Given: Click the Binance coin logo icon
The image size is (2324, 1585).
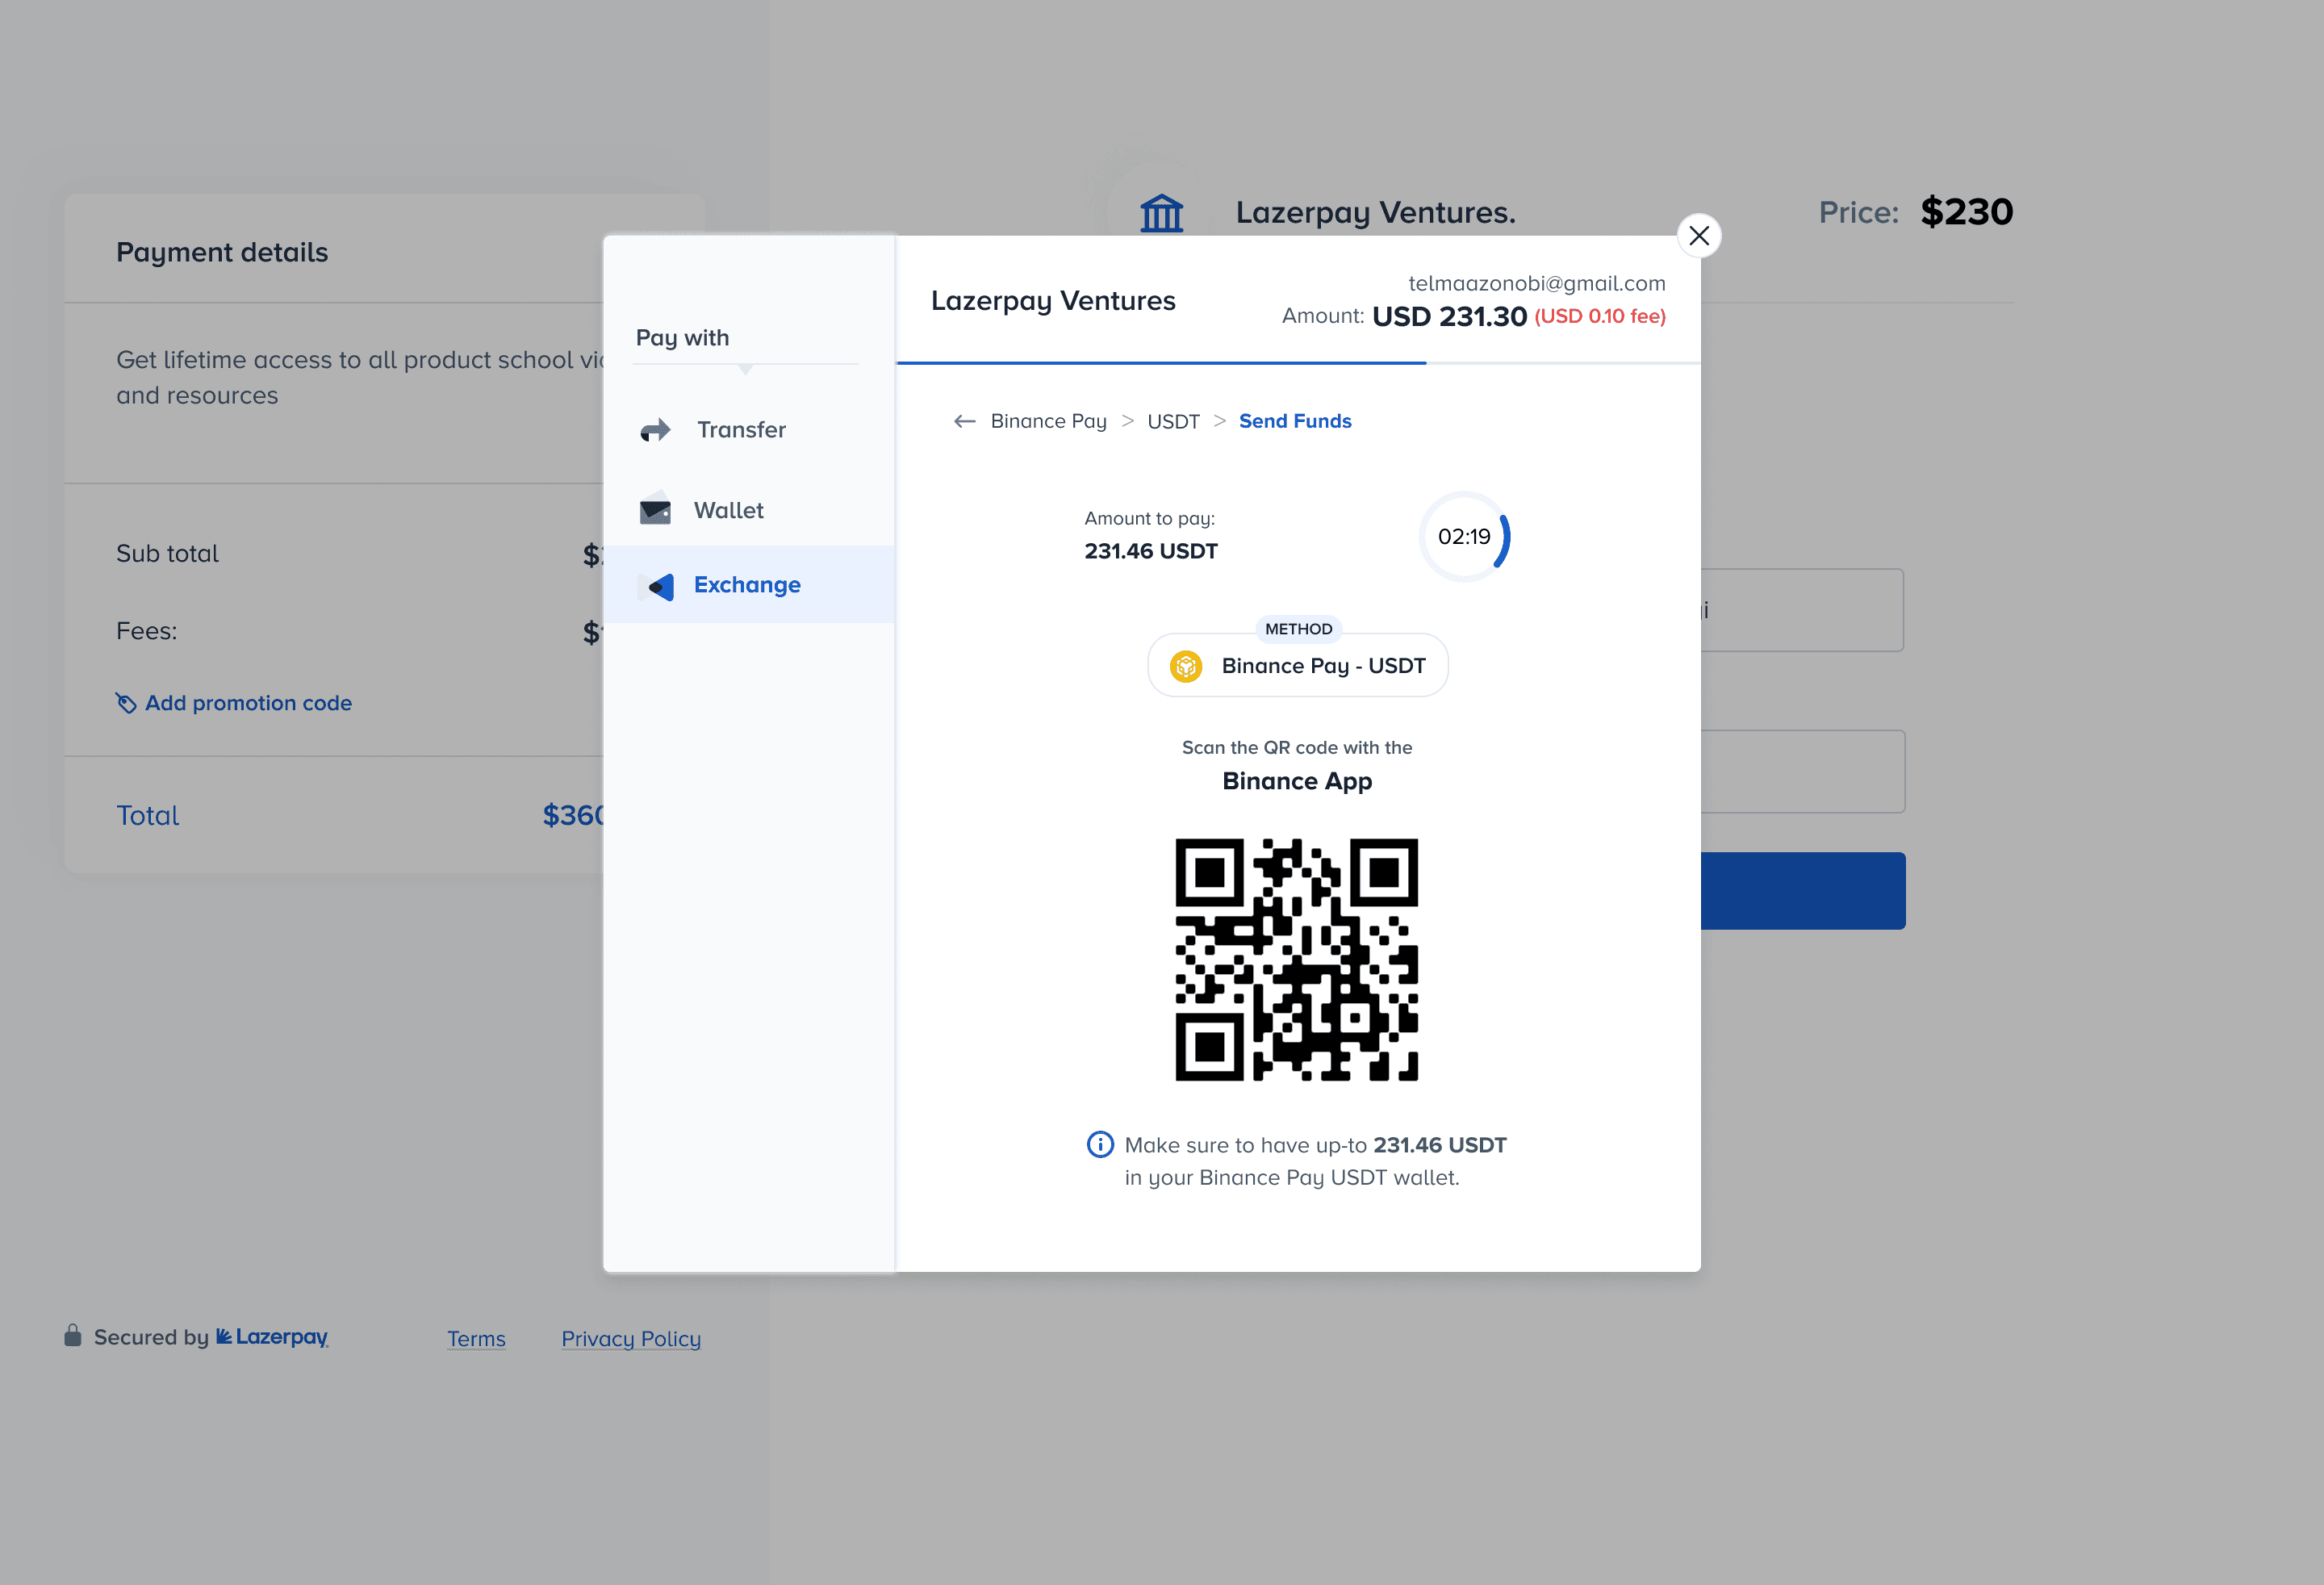Looking at the screenshot, I should [x=1186, y=666].
